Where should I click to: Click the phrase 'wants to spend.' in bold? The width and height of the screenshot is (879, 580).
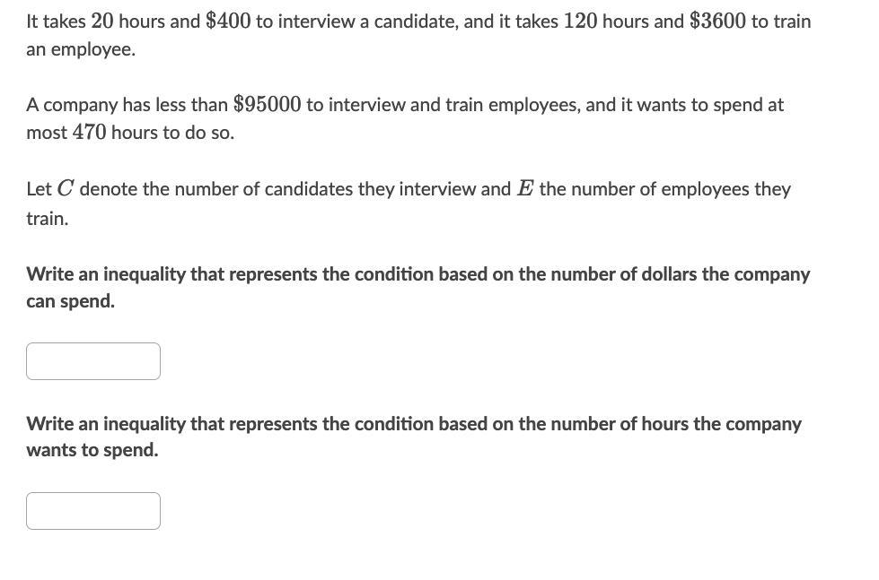(x=92, y=450)
